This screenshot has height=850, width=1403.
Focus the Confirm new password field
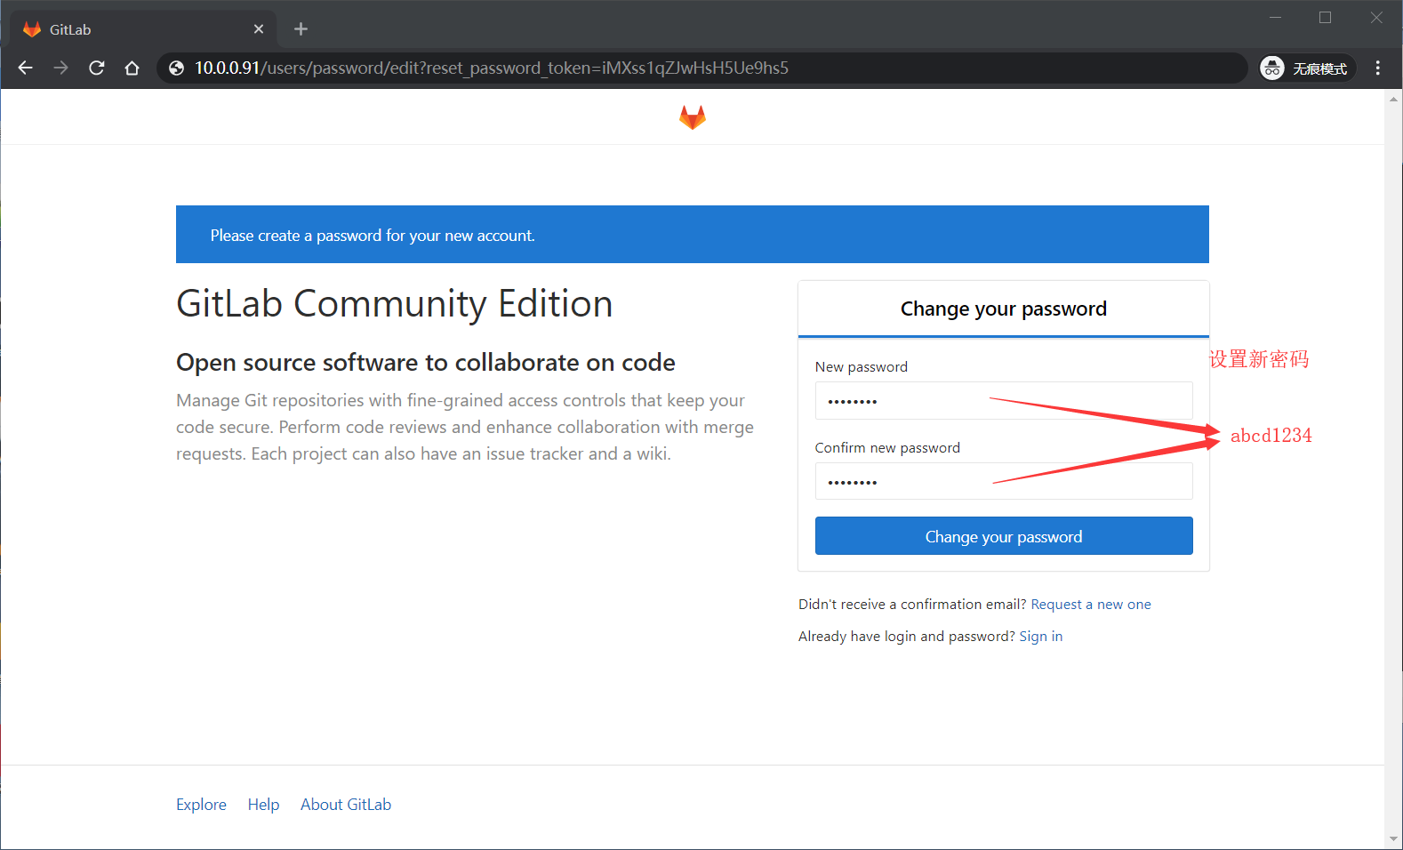1004,481
